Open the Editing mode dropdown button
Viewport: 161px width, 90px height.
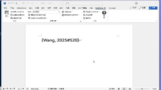click(x=143, y=8)
